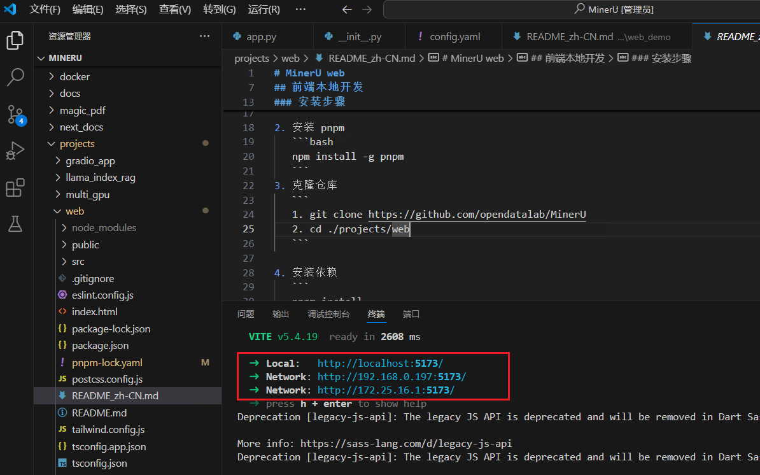Viewport: 760px width, 475px height.
Task: Click the index.html file icon
Action: (62, 311)
